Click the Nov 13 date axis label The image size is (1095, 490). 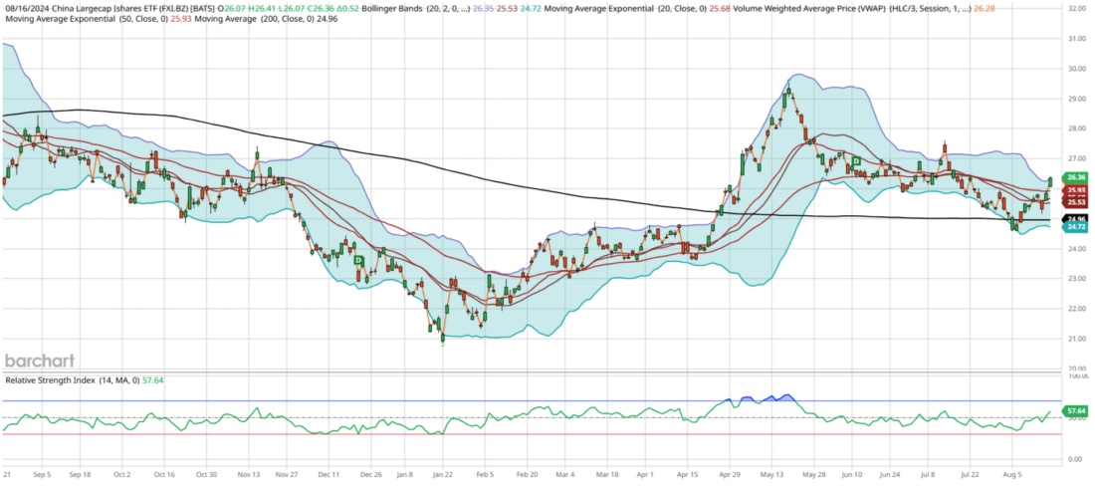249,474
